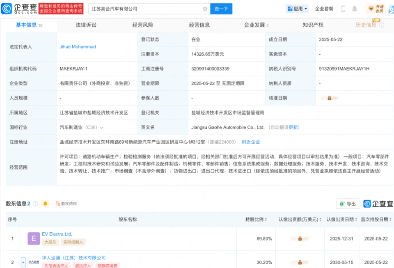Select organization code MAEKRJAY-1
The height and width of the screenshot is (268, 394).
coord(73,69)
